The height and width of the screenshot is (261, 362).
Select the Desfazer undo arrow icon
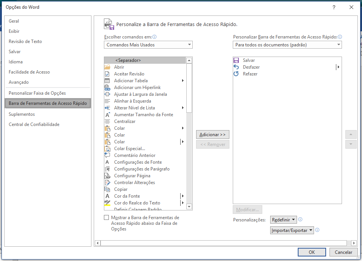[236, 67]
